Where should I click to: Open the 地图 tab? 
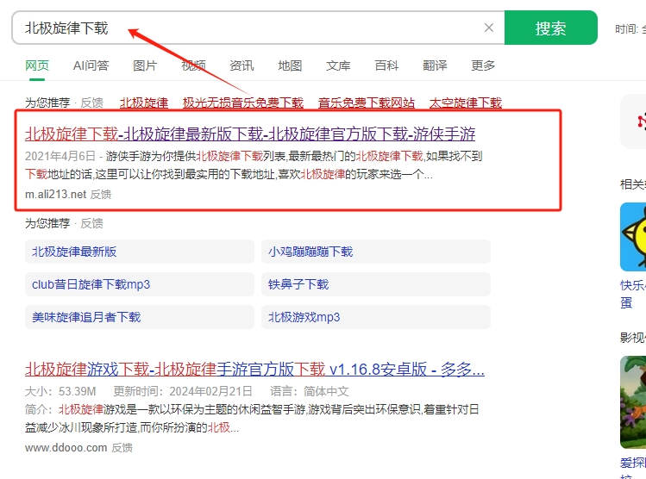click(x=290, y=65)
